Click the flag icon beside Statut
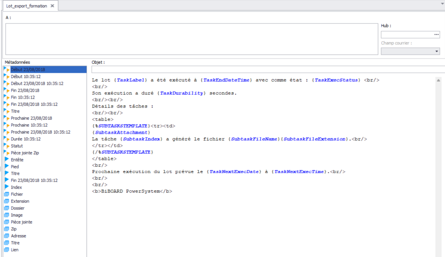The image size is (445, 257). click(7, 146)
